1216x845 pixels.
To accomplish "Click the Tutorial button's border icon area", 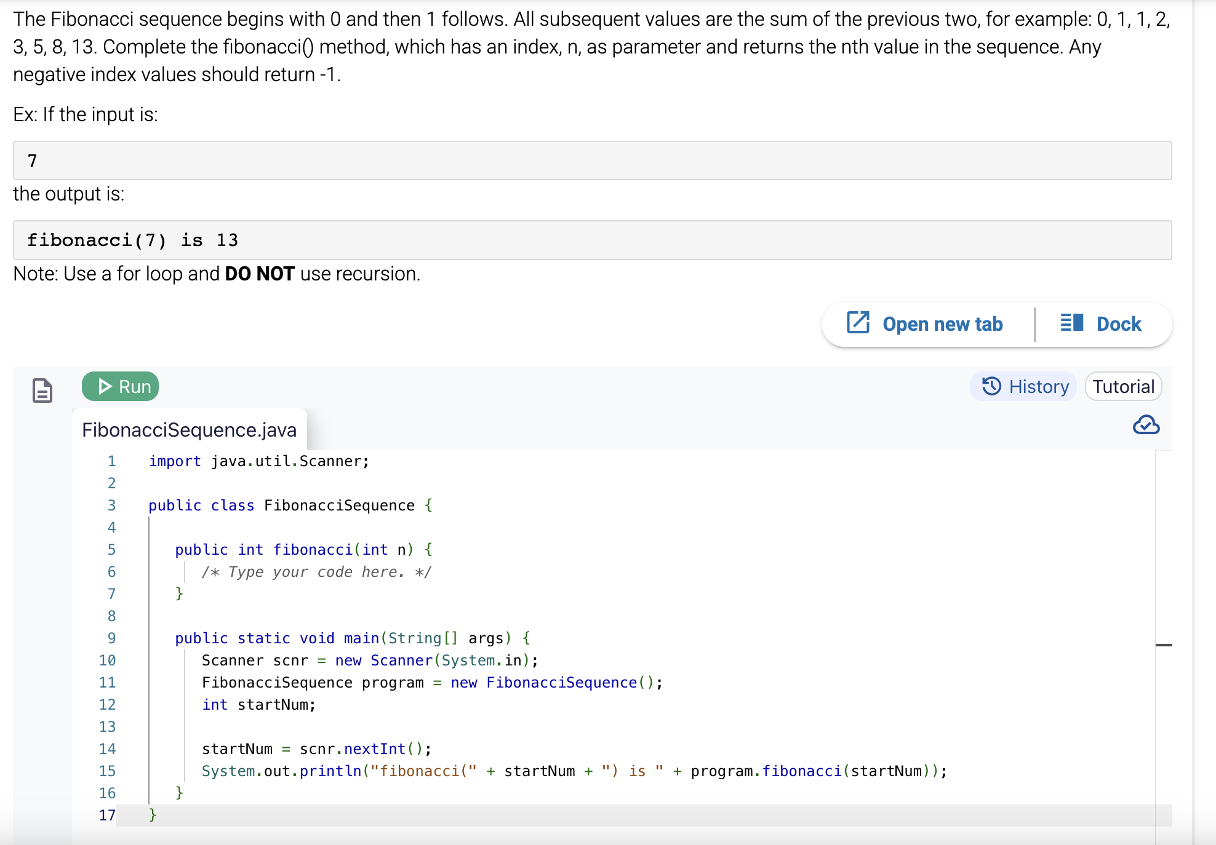I will (x=1123, y=386).
